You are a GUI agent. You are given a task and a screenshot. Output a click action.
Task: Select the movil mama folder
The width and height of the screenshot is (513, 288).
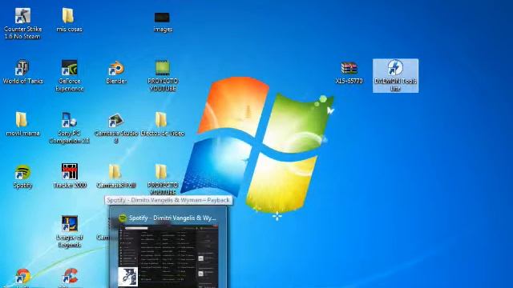[22, 124]
